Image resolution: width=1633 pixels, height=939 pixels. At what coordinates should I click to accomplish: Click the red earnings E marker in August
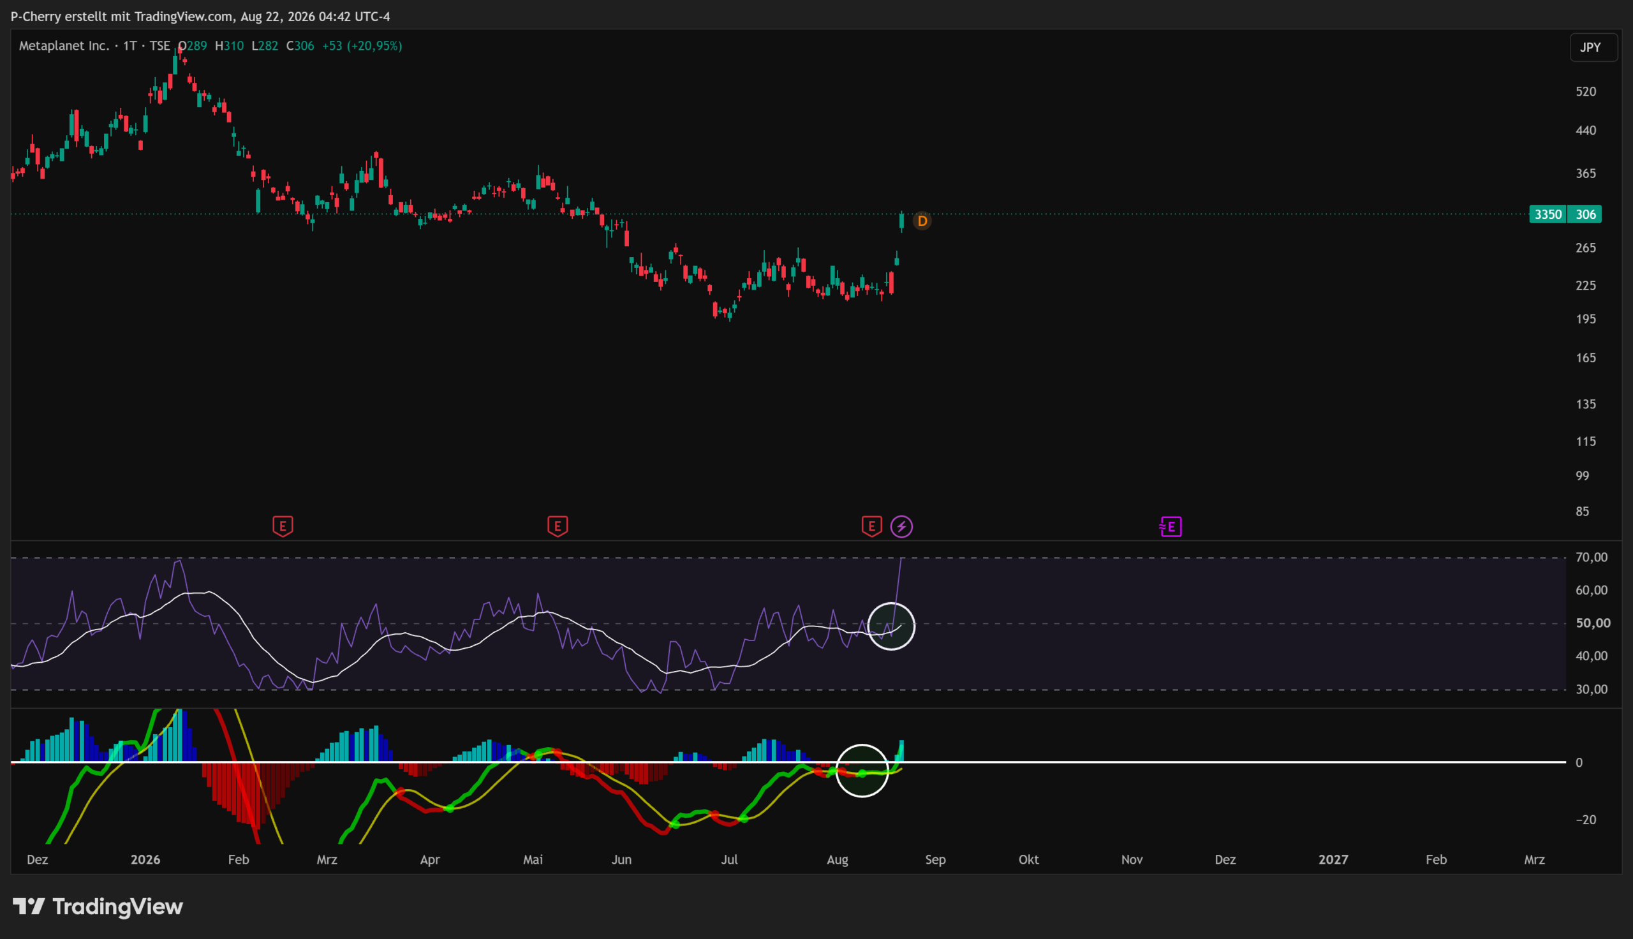[x=871, y=526]
